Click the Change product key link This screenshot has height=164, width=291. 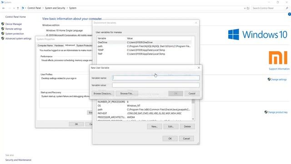[277, 112]
